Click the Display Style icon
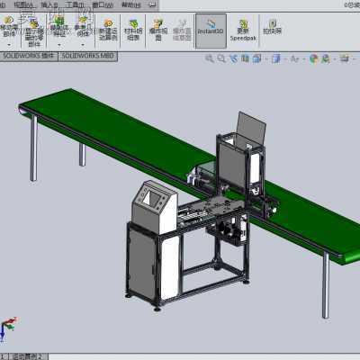This screenshot has height=360, width=360. click(x=275, y=58)
